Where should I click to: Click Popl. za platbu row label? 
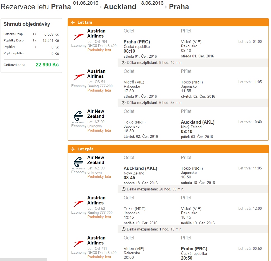click(13, 53)
